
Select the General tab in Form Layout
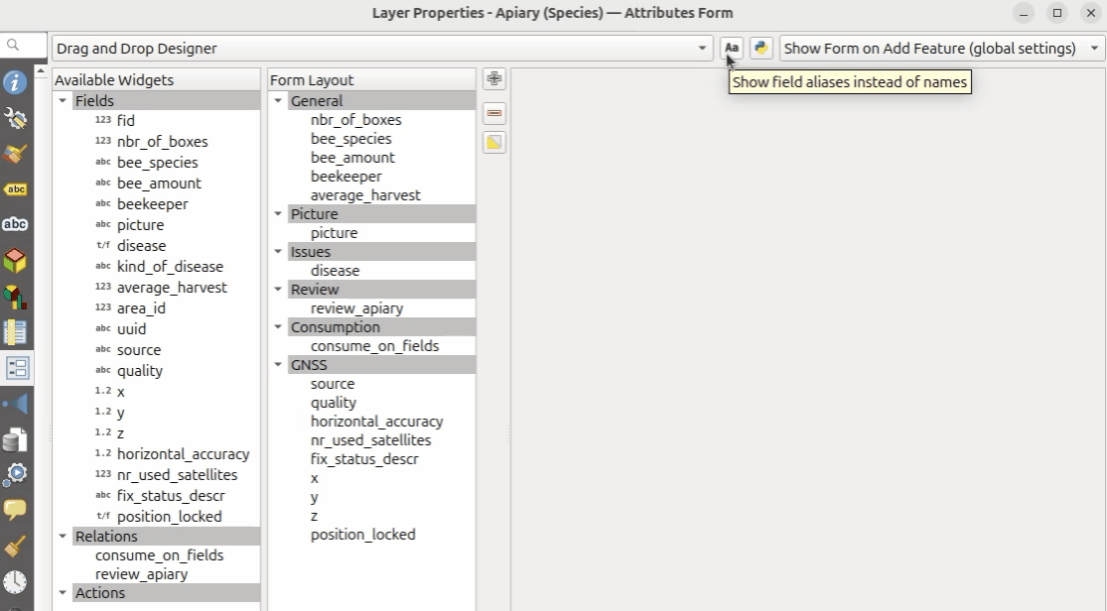(316, 101)
